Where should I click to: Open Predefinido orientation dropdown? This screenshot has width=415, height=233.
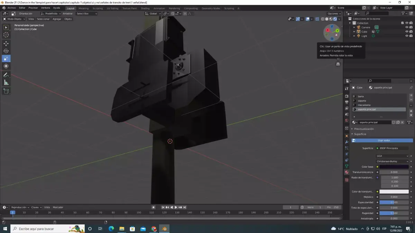coord(51,13)
